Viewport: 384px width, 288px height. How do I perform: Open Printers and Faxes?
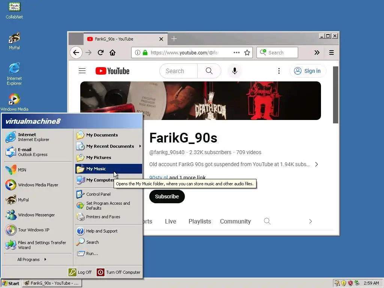coord(108,217)
